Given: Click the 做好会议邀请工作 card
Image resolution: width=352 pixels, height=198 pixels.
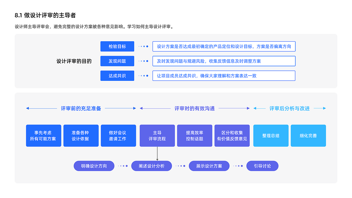Looking at the screenshot, I should 118,136.
